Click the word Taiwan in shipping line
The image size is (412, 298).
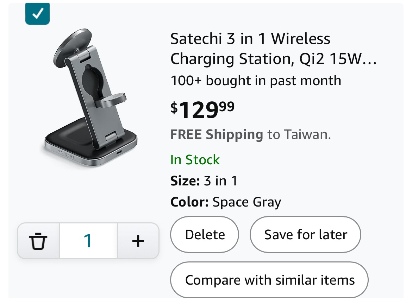tap(307, 134)
